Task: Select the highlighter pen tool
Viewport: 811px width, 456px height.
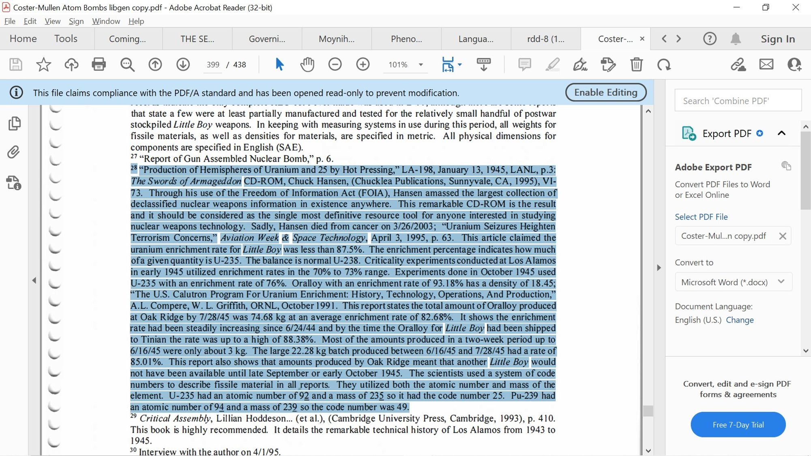Action: point(553,64)
